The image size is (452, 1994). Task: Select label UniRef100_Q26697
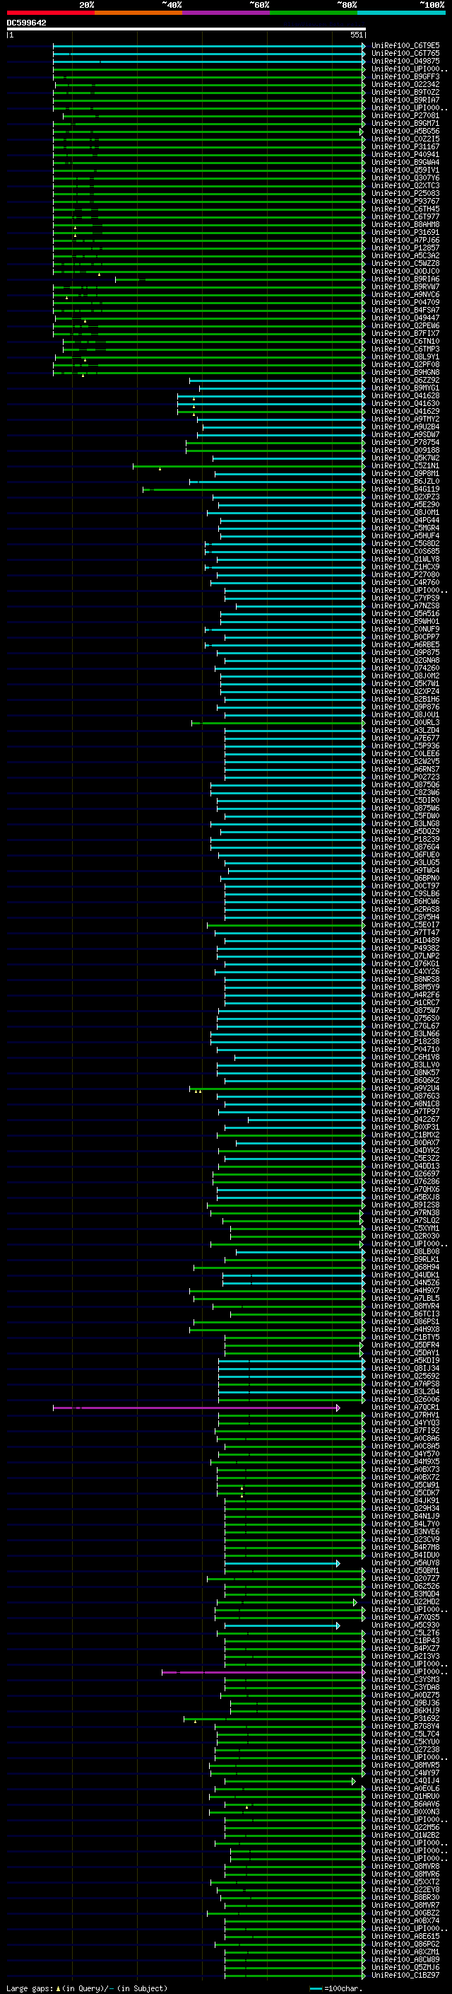(x=405, y=1174)
